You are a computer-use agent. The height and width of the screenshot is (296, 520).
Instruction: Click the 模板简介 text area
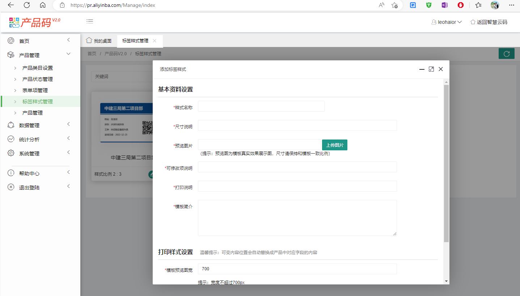pyautogui.click(x=297, y=218)
